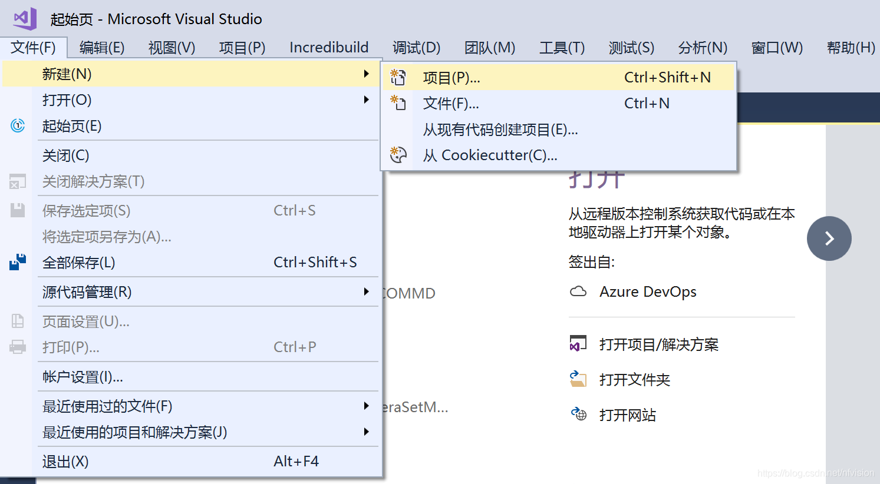The image size is (880, 484).
Task: Select 保存选定项(S) menu entry
Action: [191, 210]
